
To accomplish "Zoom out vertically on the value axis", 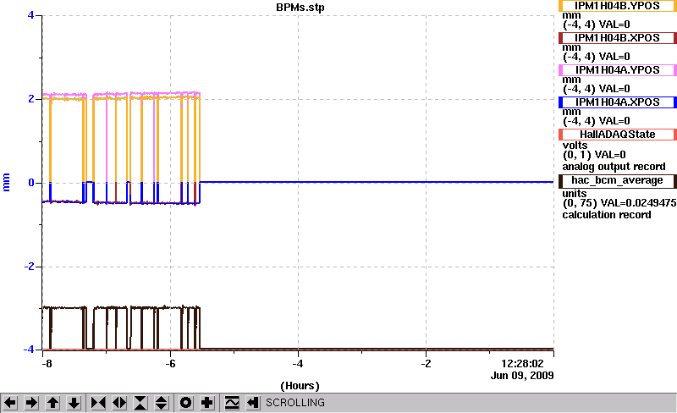I will [162, 403].
